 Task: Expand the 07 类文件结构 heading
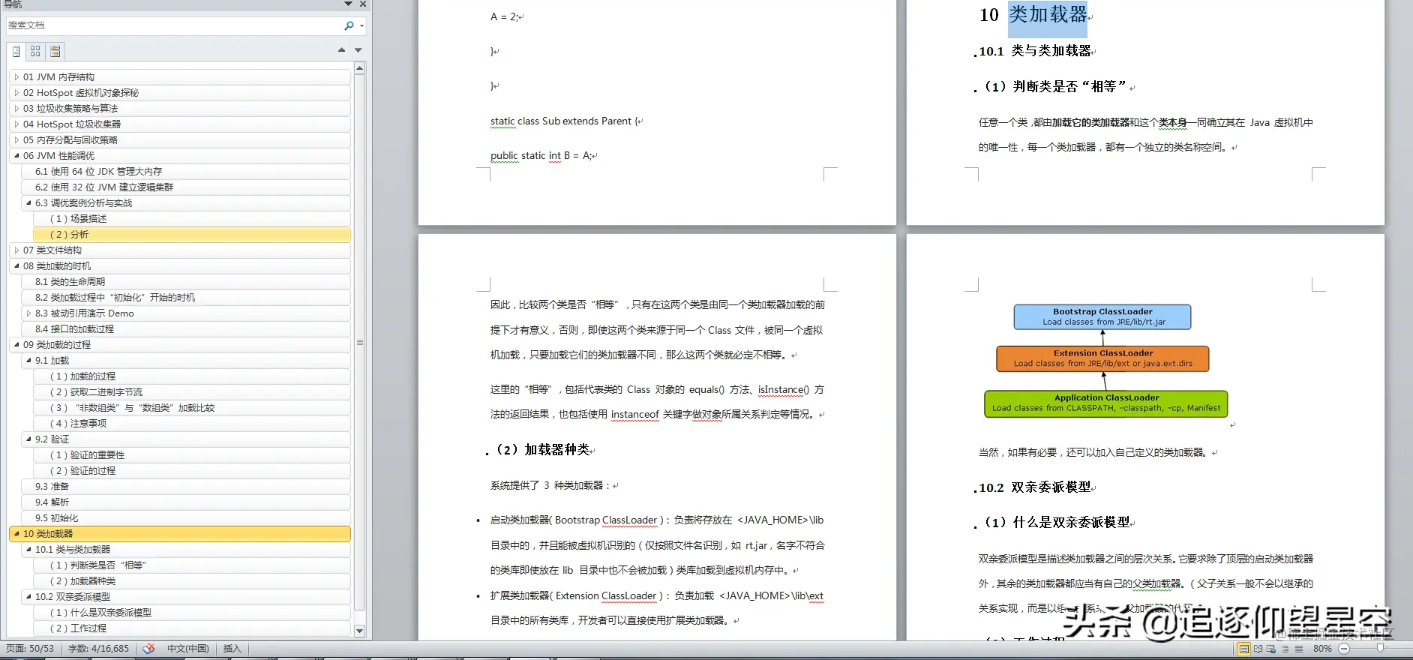tap(16, 250)
